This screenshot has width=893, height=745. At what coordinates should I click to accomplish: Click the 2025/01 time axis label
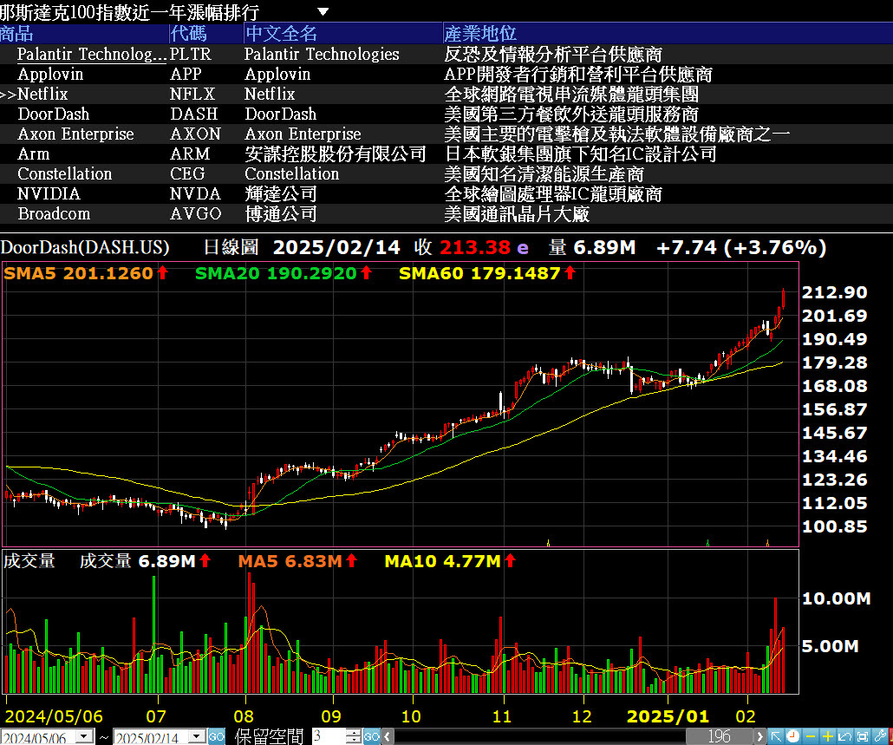(x=668, y=716)
